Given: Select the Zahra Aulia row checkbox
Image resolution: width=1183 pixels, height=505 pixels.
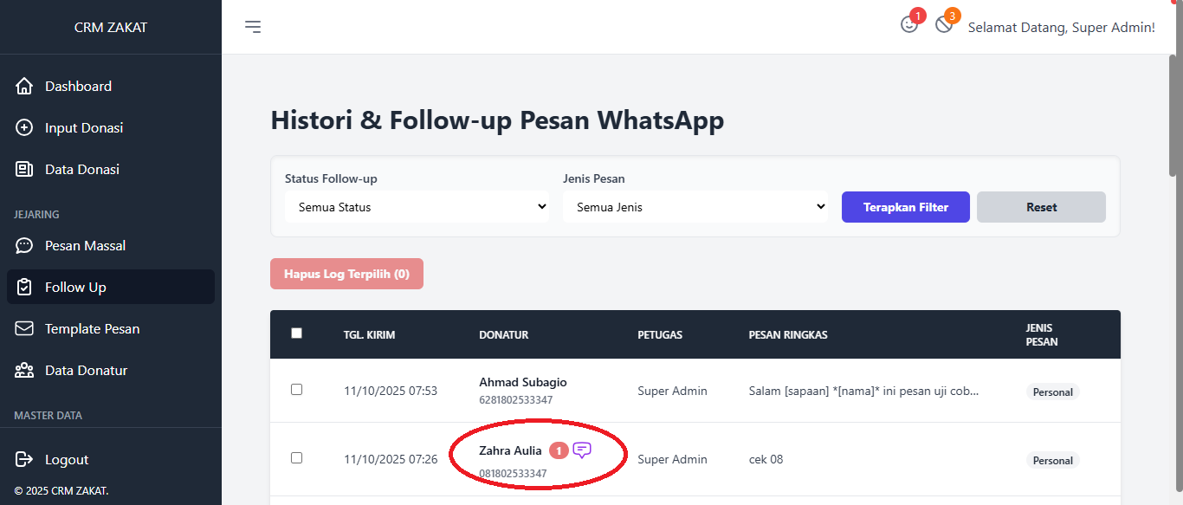Looking at the screenshot, I should (297, 458).
